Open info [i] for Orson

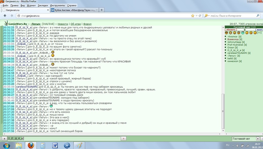[x=236, y=48]
